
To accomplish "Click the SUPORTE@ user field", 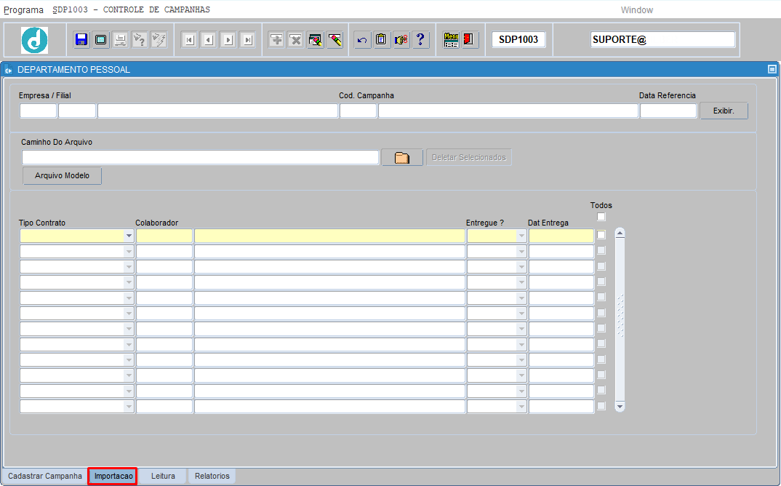I will [x=662, y=39].
